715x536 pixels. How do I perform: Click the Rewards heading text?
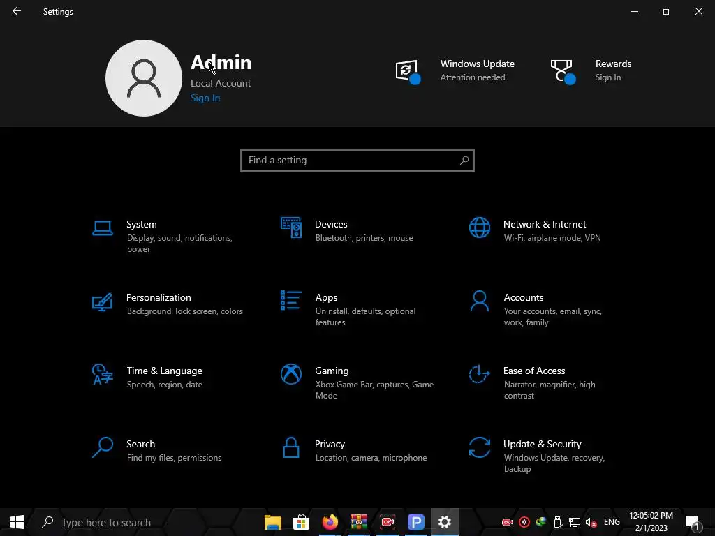tap(613, 64)
